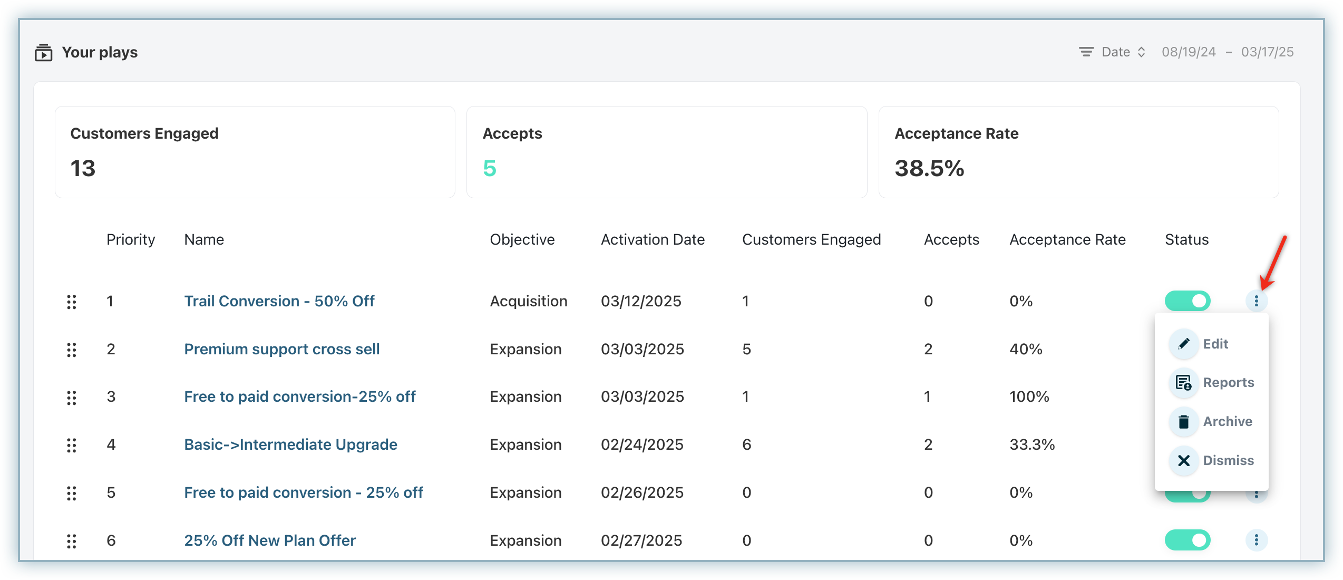
Task: Click the 03/17/25 end date field
Action: (1267, 52)
